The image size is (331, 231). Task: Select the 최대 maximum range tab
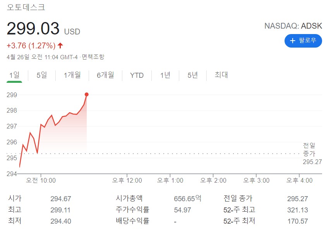[221, 75]
